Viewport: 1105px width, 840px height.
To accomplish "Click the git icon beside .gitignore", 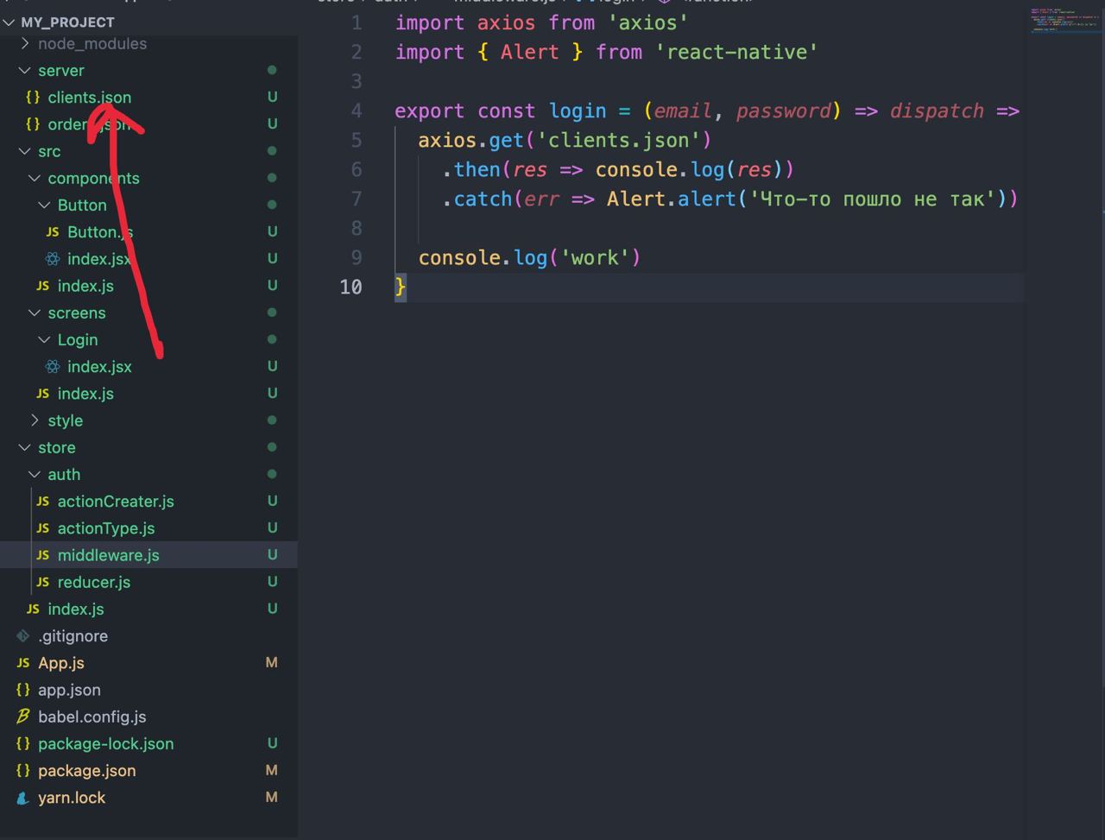I will tap(23, 635).
